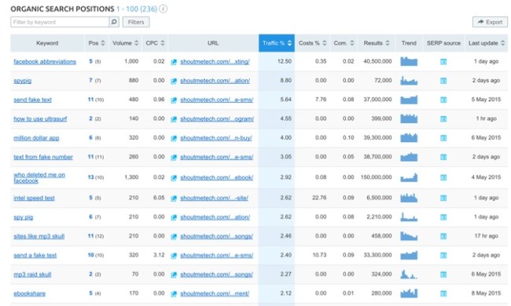
Task: Open the ebookshare keyword link
Action: (29, 293)
